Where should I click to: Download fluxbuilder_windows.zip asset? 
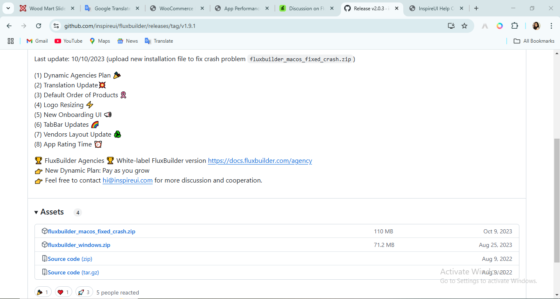tap(79, 245)
